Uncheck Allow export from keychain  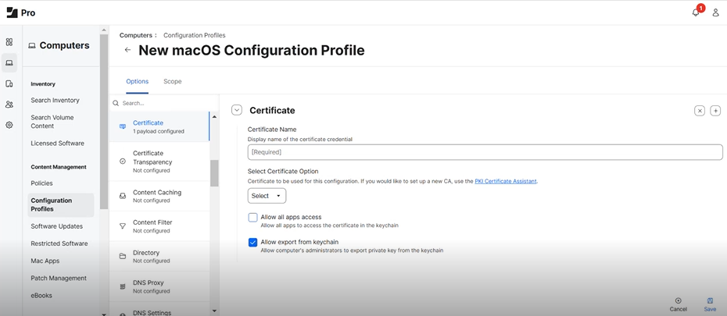click(x=253, y=243)
